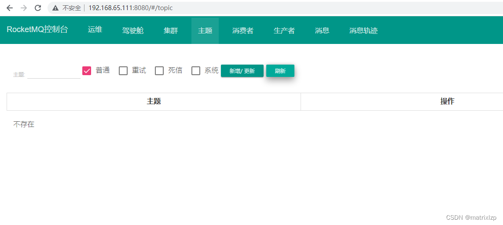Open the 驾驶舱 dashboard menu
Screen dimensions: 503x225
click(133, 31)
